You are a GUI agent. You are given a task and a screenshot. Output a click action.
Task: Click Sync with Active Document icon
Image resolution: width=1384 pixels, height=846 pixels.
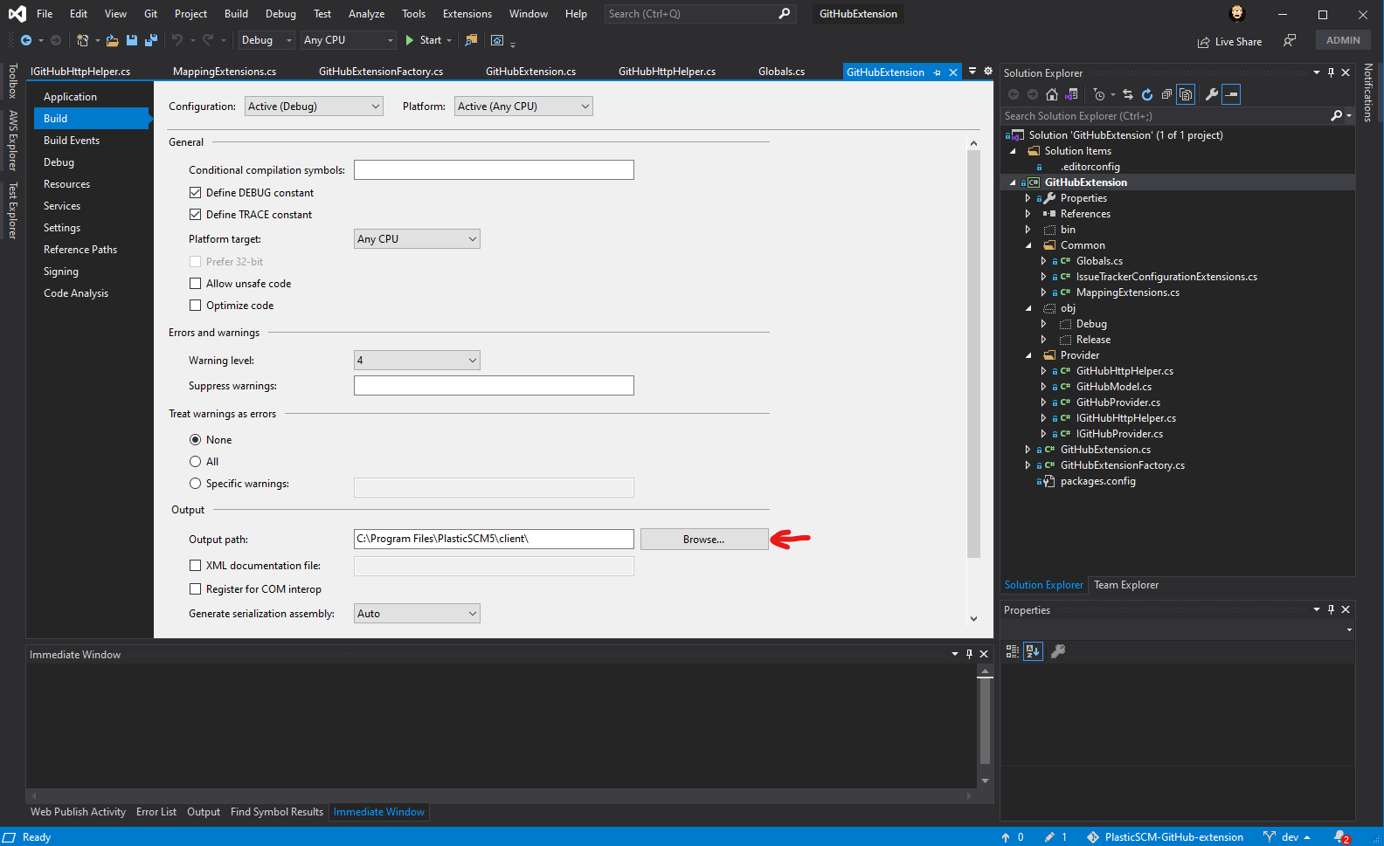(1128, 94)
